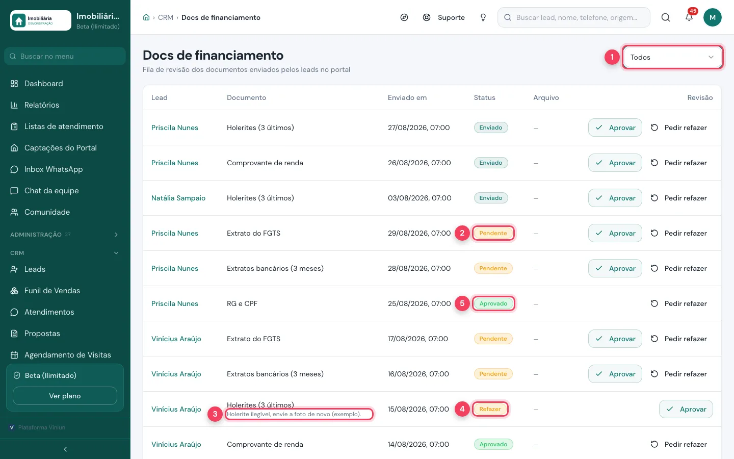Click the Funil de Vendas icon
734x459 pixels.
coord(14,291)
